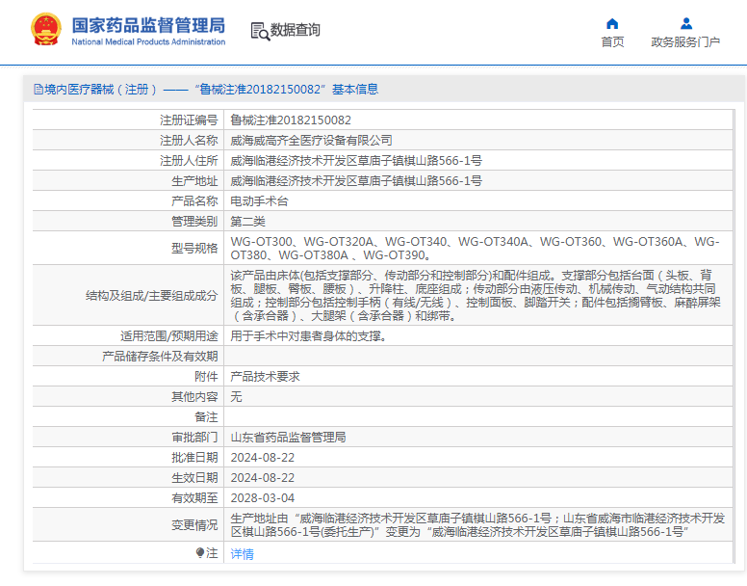Screen dimensions: 747x586
Task: Click the 变更情况 row label
Action: pos(194,525)
